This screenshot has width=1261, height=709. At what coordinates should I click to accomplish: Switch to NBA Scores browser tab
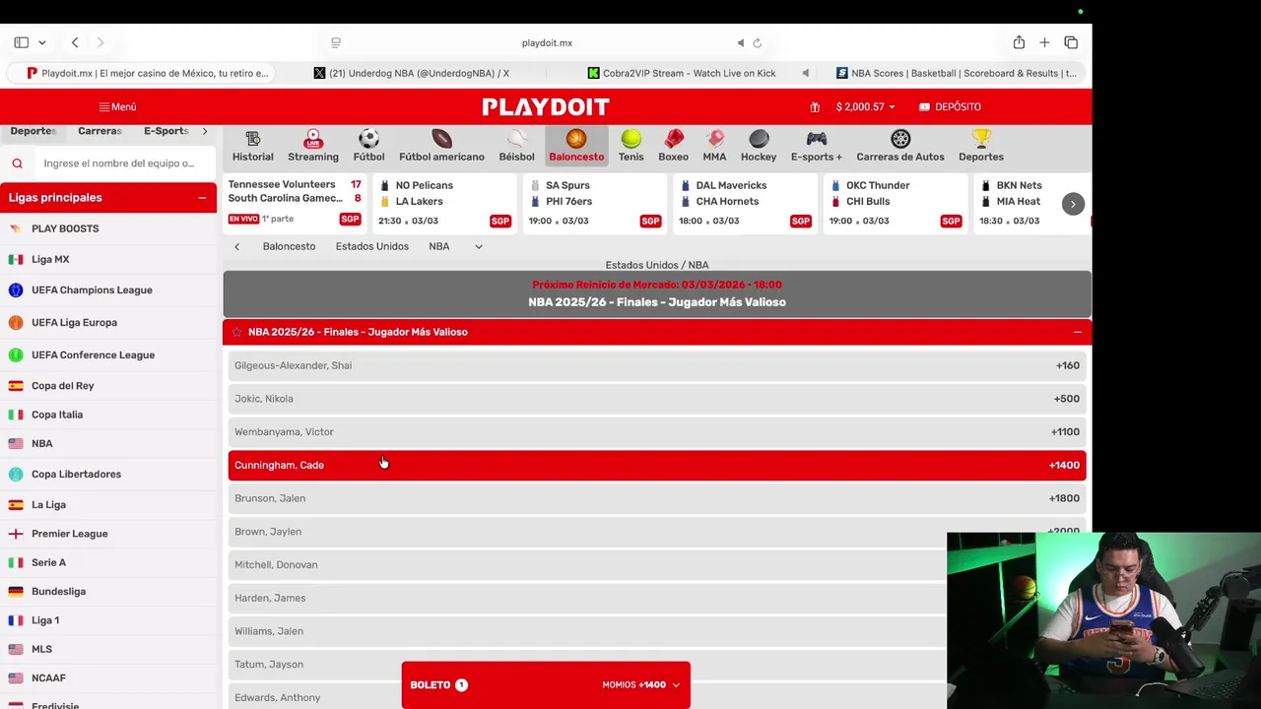pyautogui.click(x=956, y=73)
